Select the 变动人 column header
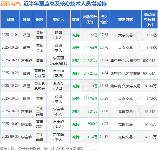The image size is (158, 151). 58,19
